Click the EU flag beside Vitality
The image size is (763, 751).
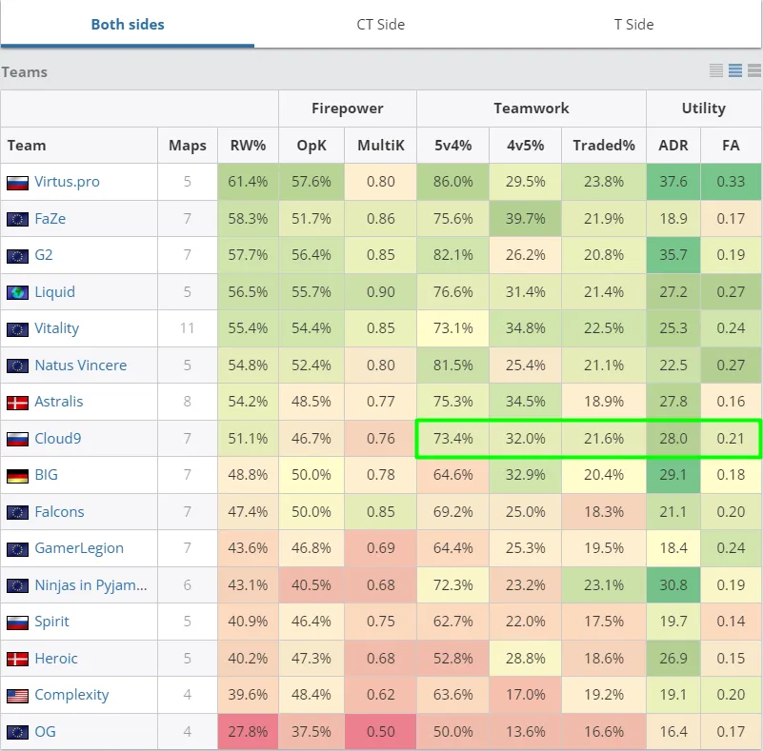[x=17, y=329]
